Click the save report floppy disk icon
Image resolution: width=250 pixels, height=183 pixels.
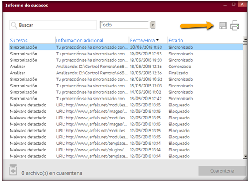click(223, 26)
